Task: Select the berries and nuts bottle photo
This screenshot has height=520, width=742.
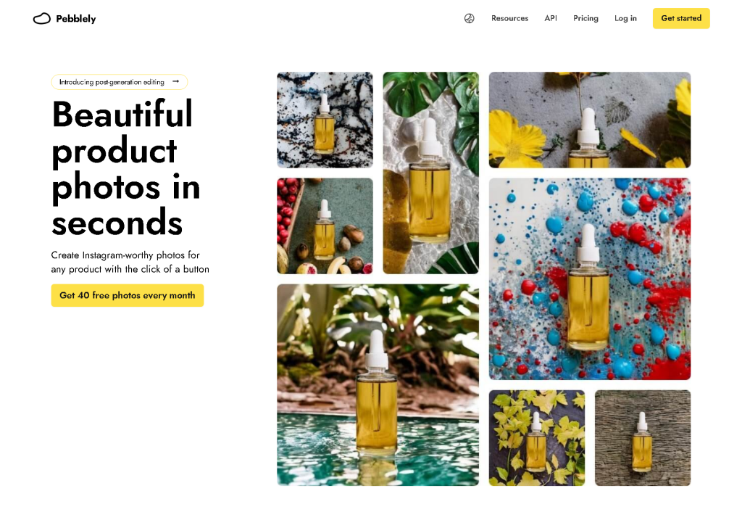Action: (325, 226)
